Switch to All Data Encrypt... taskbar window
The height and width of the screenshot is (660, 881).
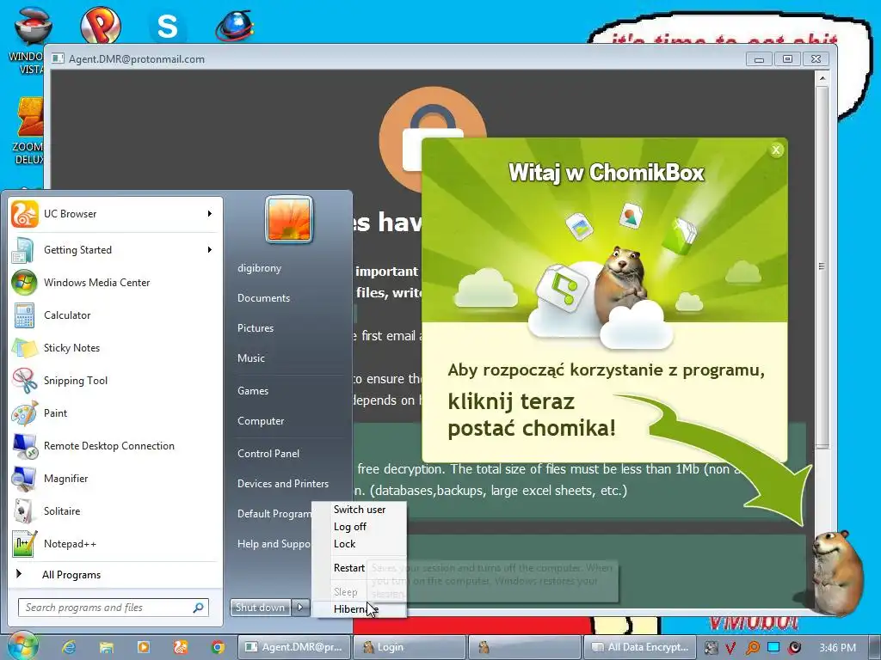tap(640, 647)
